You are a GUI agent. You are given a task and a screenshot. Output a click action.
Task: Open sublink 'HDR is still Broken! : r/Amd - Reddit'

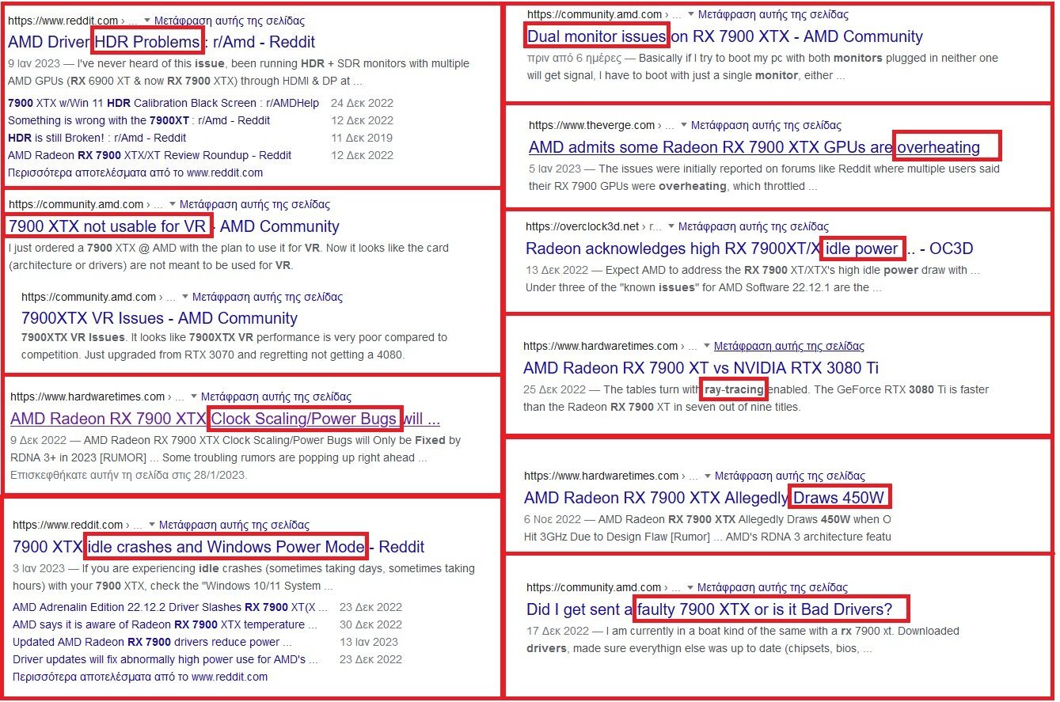(97, 138)
